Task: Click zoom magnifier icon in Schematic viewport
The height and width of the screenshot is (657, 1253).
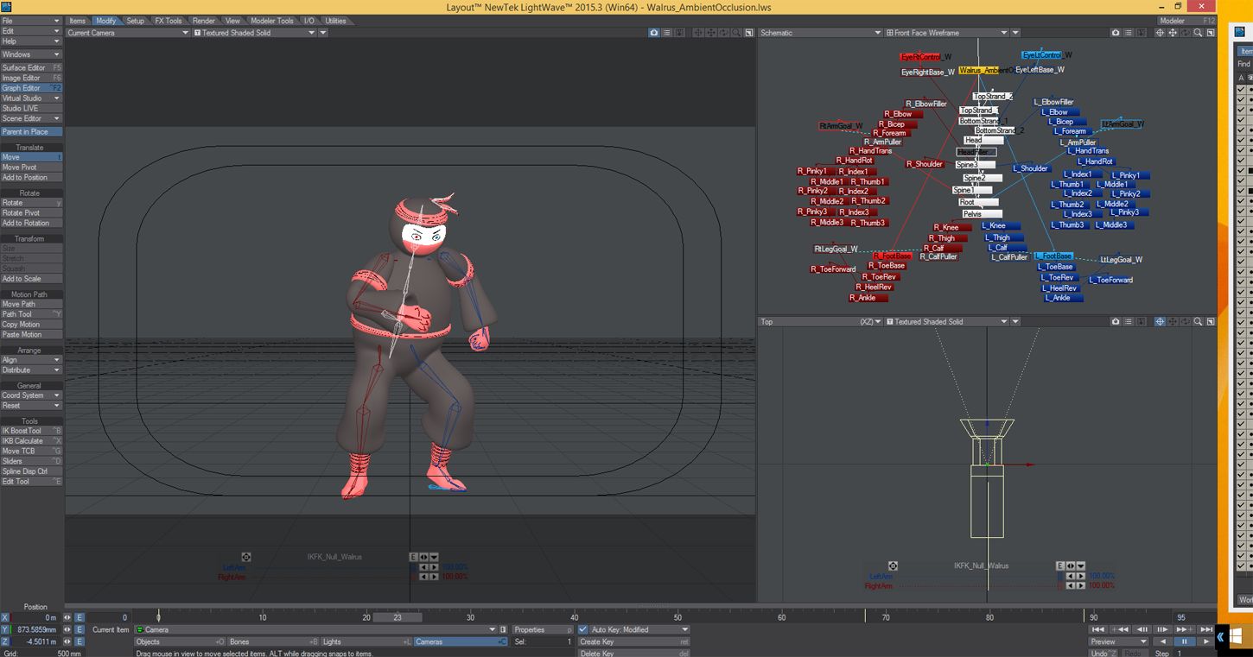Action: pyautogui.click(x=1198, y=33)
